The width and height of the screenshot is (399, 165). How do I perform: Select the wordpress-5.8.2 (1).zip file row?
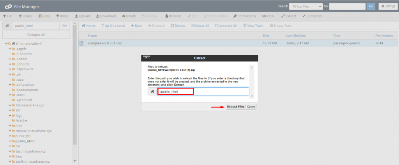pos(238,43)
